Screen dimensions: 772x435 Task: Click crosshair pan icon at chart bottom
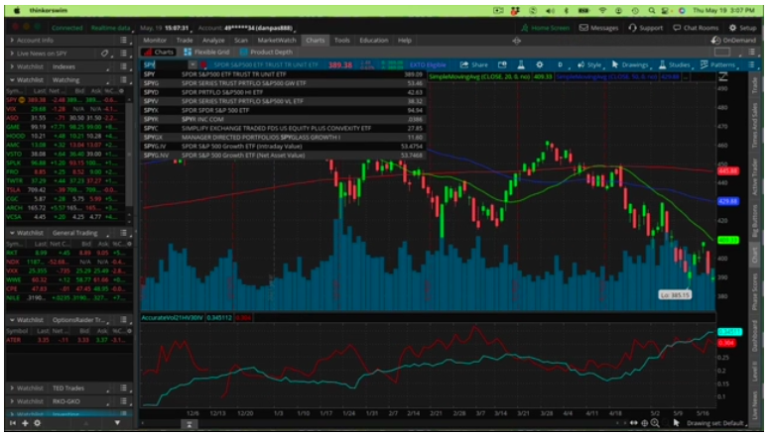pyautogui.click(x=644, y=423)
